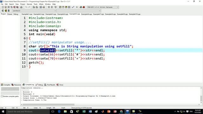Open File Explorer from the taskbar

coord(65,111)
